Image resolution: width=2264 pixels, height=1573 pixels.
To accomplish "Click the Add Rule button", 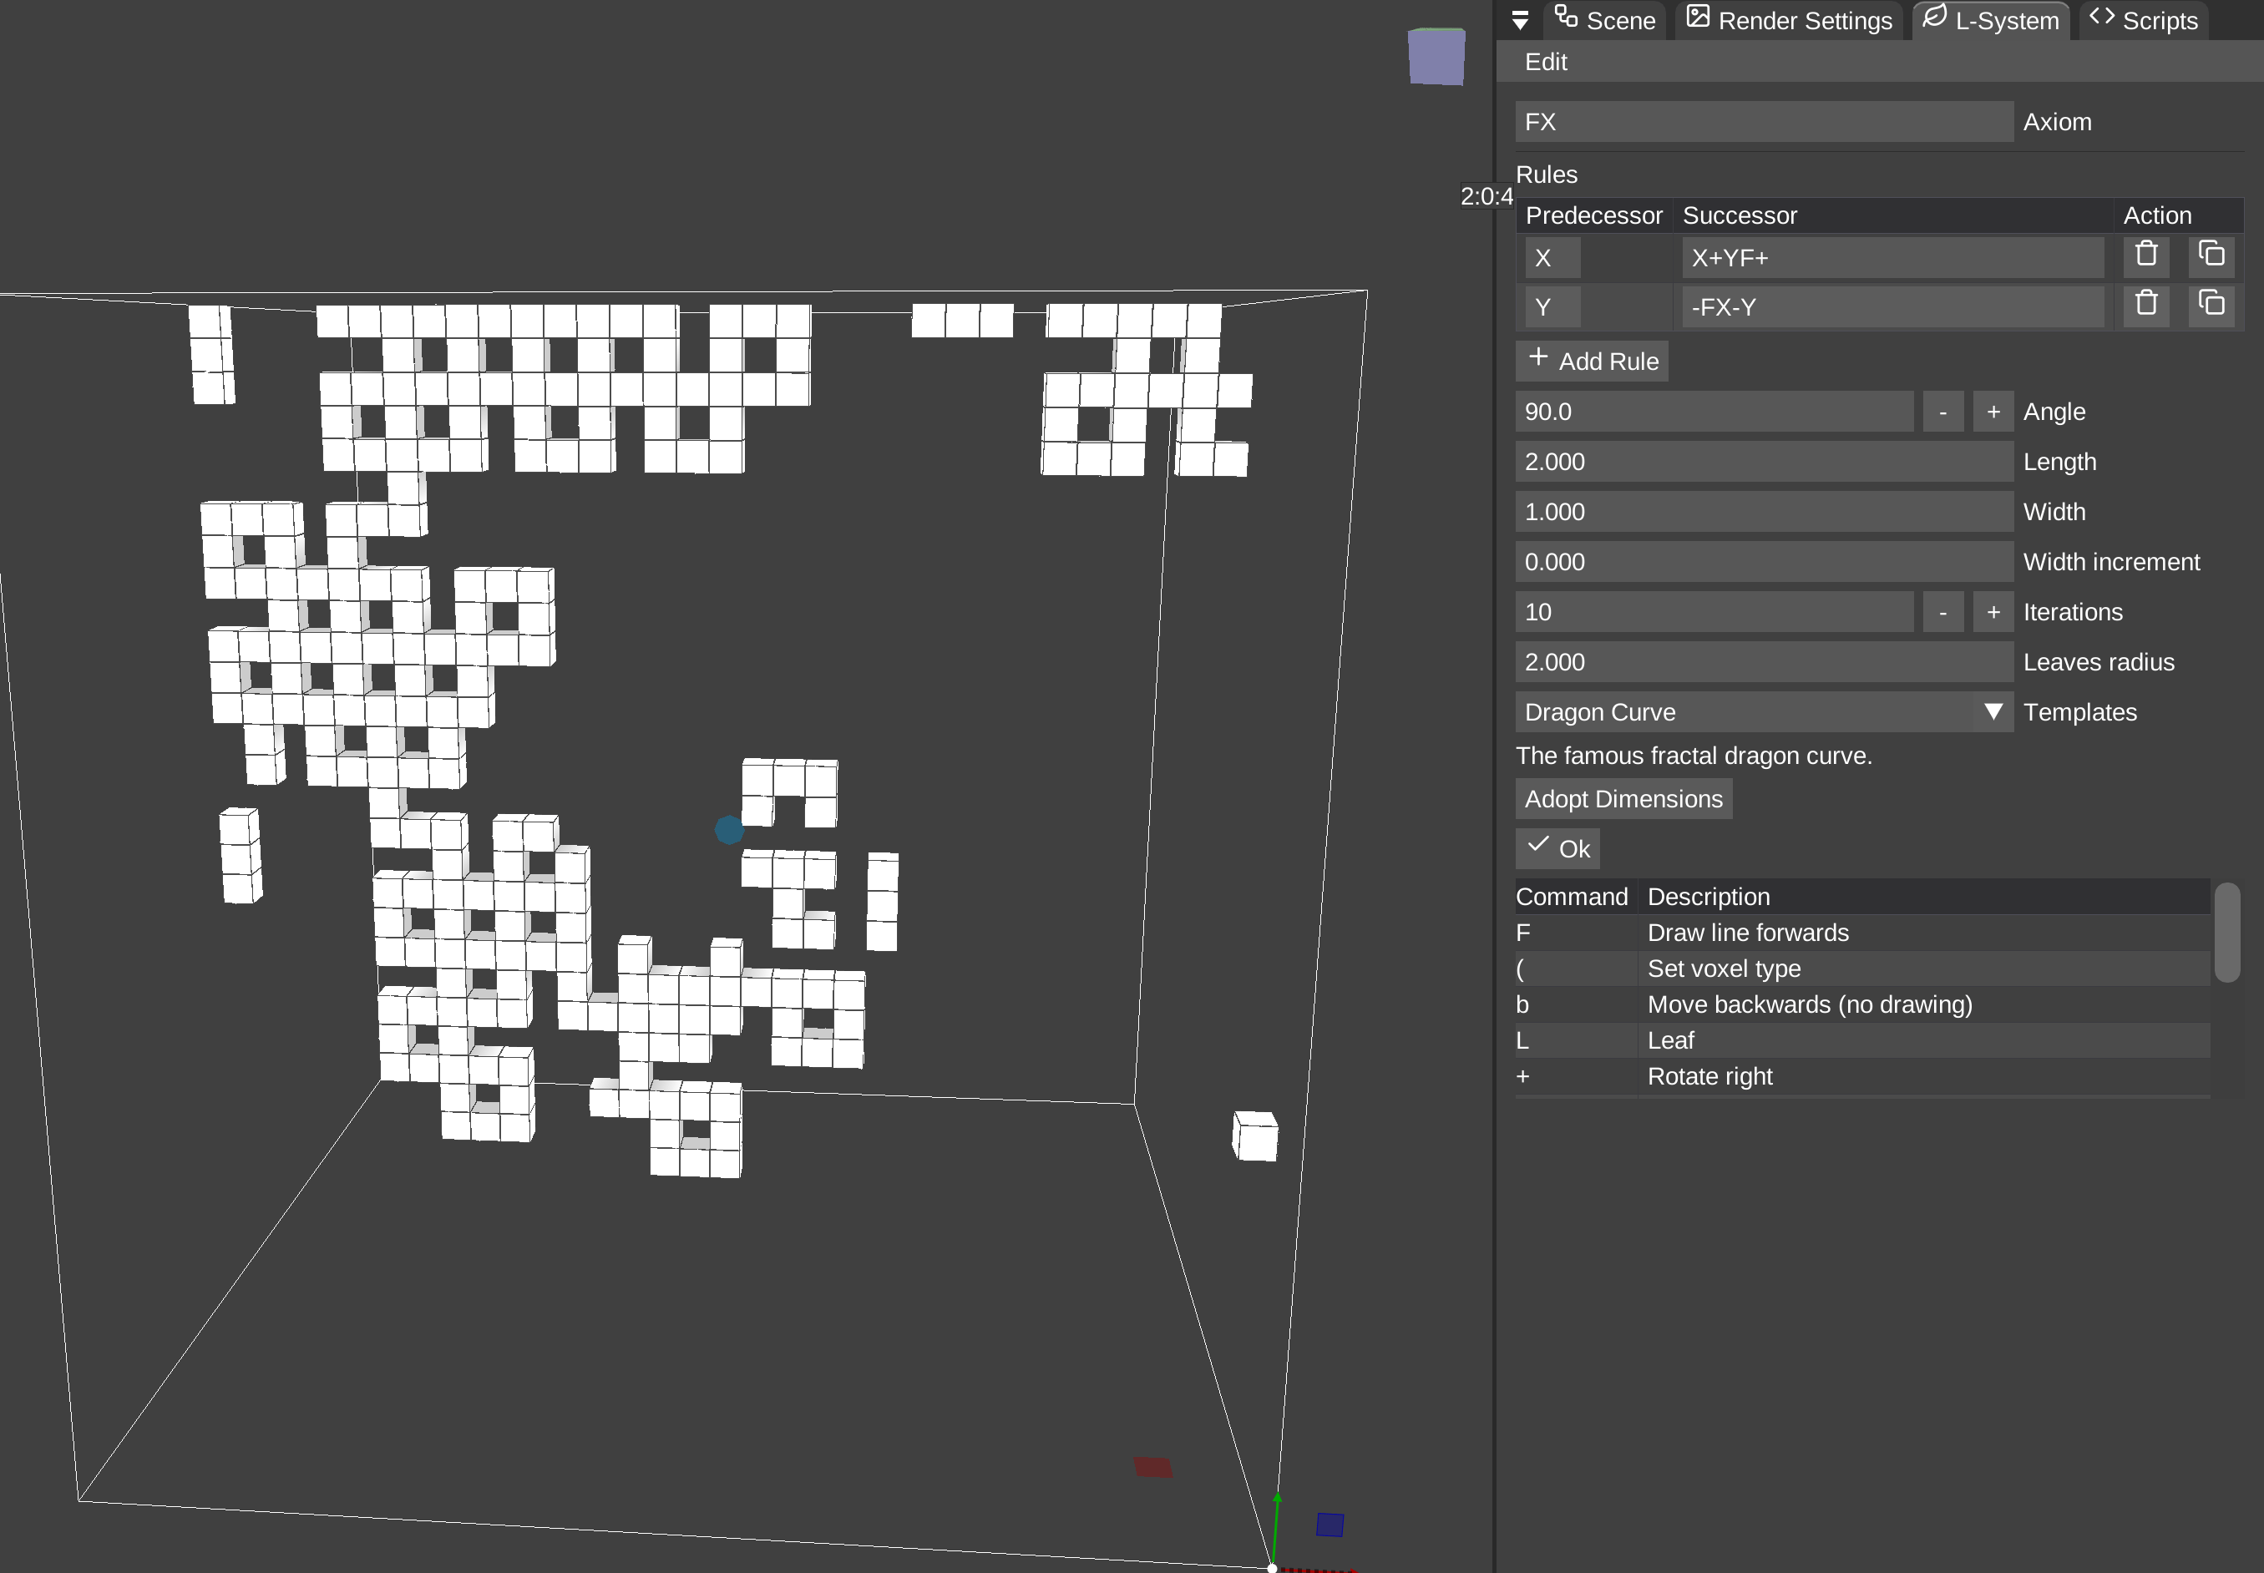I will tap(1592, 362).
